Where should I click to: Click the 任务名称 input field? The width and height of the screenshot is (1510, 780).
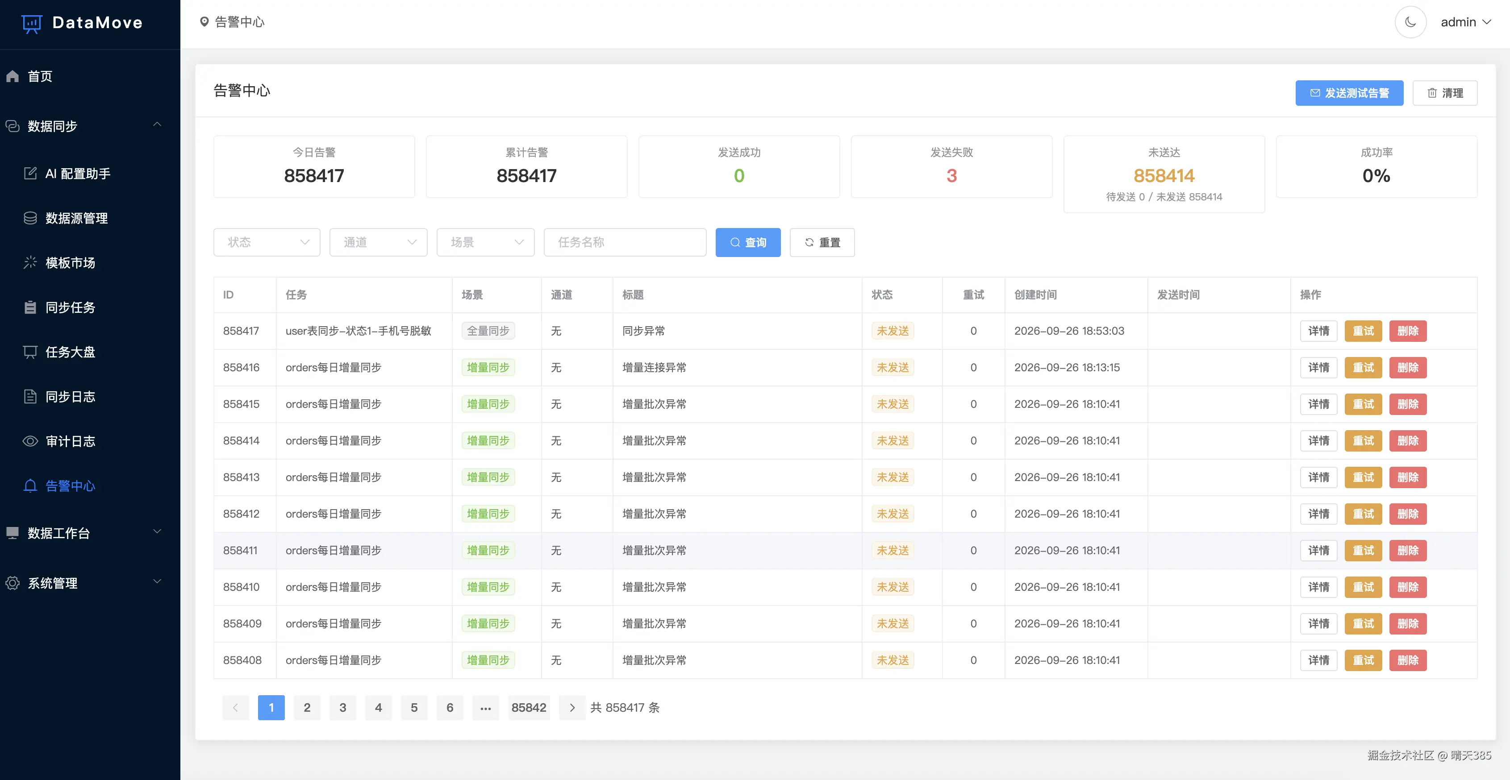tap(625, 242)
